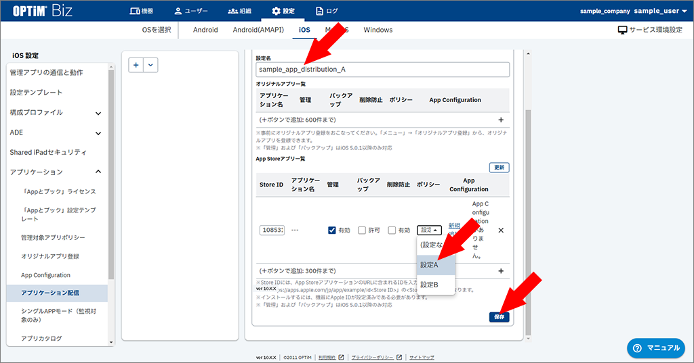The width and height of the screenshot is (694, 363).
Task: Open the 設定 settings menu
Action: click(283, 11)
